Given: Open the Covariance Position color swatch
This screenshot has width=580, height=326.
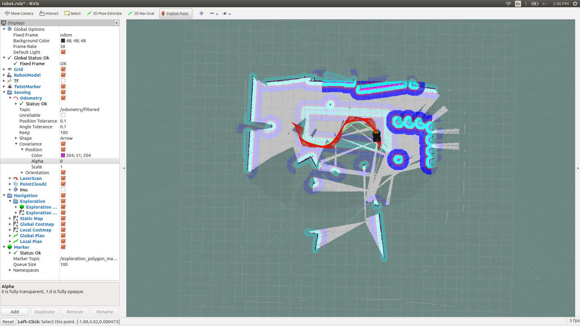Looking at the screenshot, I should (63, 155).
